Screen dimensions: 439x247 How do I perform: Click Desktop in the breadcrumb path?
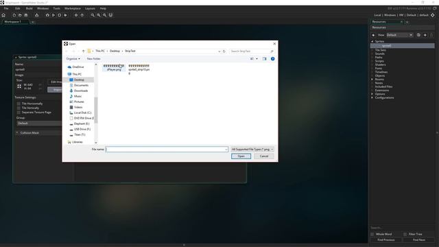coord(115,51)
